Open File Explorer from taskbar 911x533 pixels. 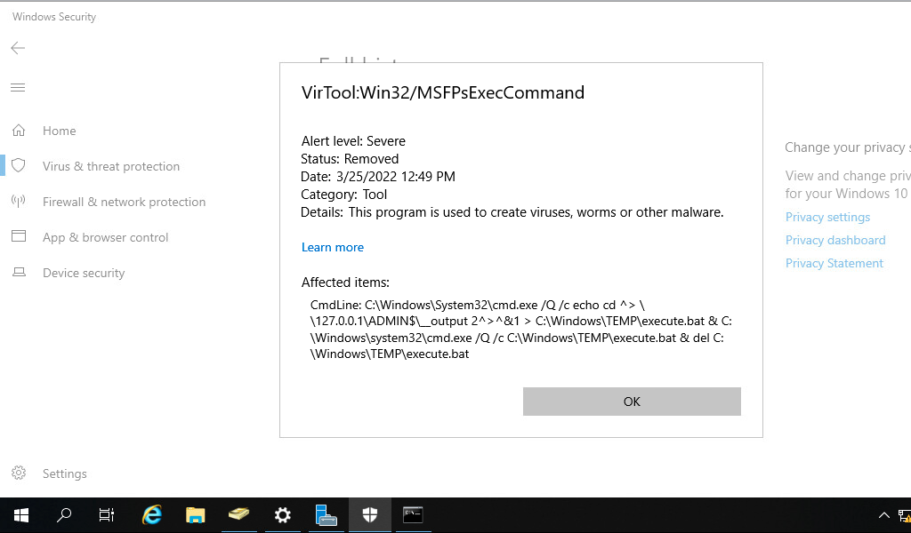point(195,515)
